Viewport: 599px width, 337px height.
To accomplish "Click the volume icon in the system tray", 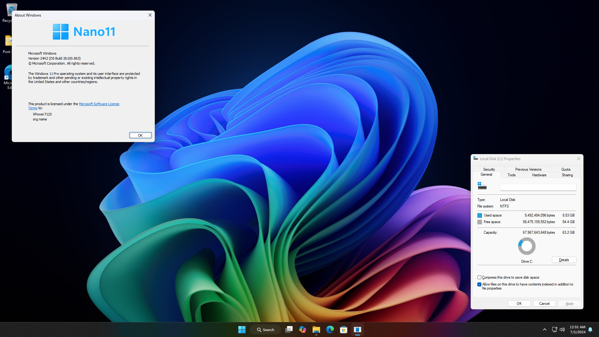I will click(562, 329).
